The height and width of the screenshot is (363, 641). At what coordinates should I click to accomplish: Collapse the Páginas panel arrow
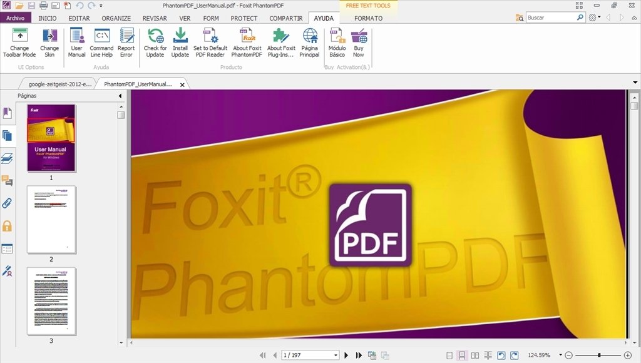point(120,96)
